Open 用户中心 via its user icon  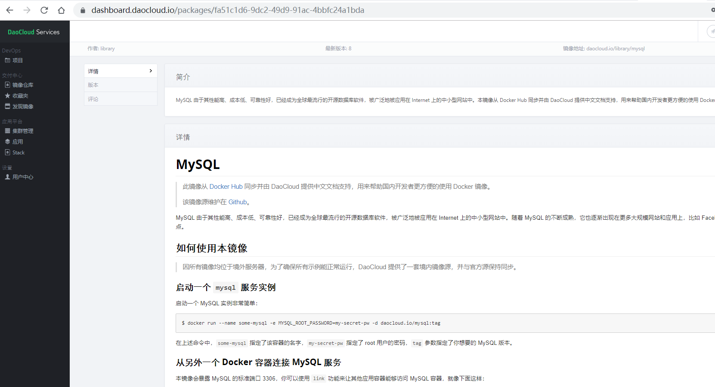(x=7, y=177)
